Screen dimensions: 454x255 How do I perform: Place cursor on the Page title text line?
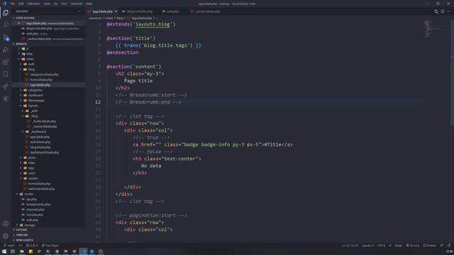click(x=138, y=81)
